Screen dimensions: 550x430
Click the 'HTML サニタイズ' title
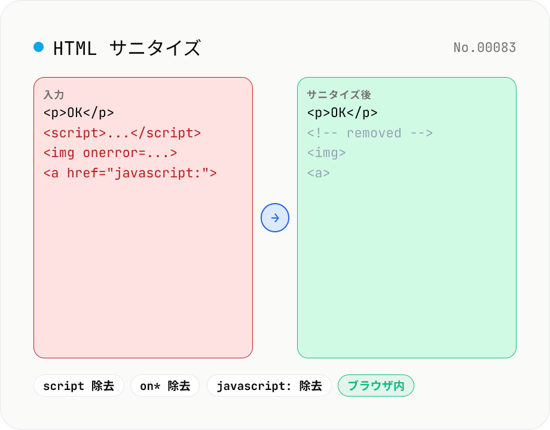click(x=127, y=48)
